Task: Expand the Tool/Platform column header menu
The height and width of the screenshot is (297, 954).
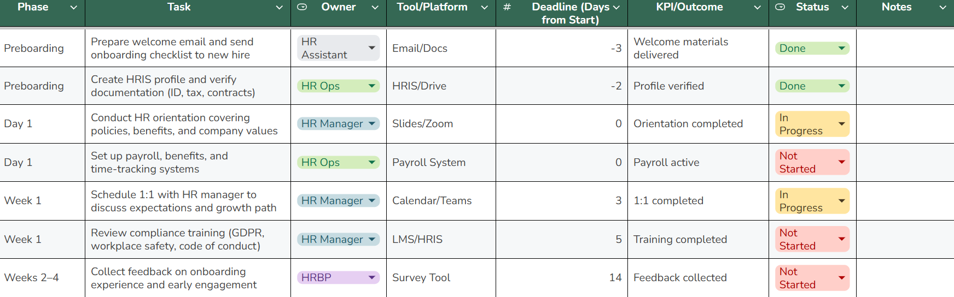Action: tap(484, 7)
